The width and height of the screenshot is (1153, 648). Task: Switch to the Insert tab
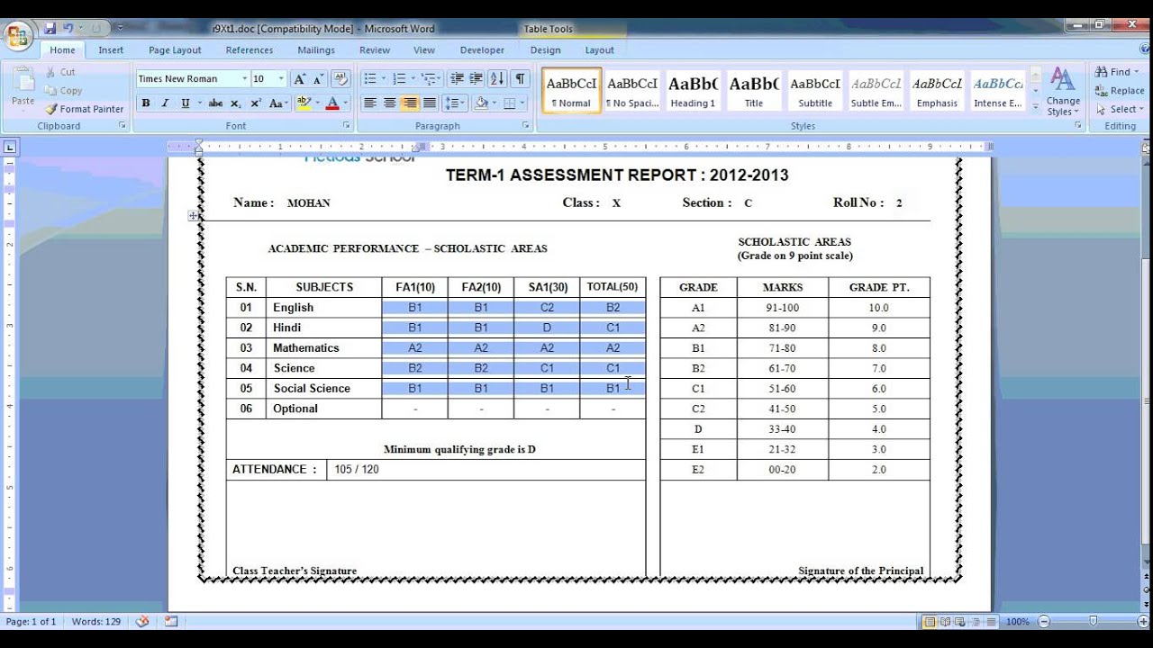click(111, 50)
